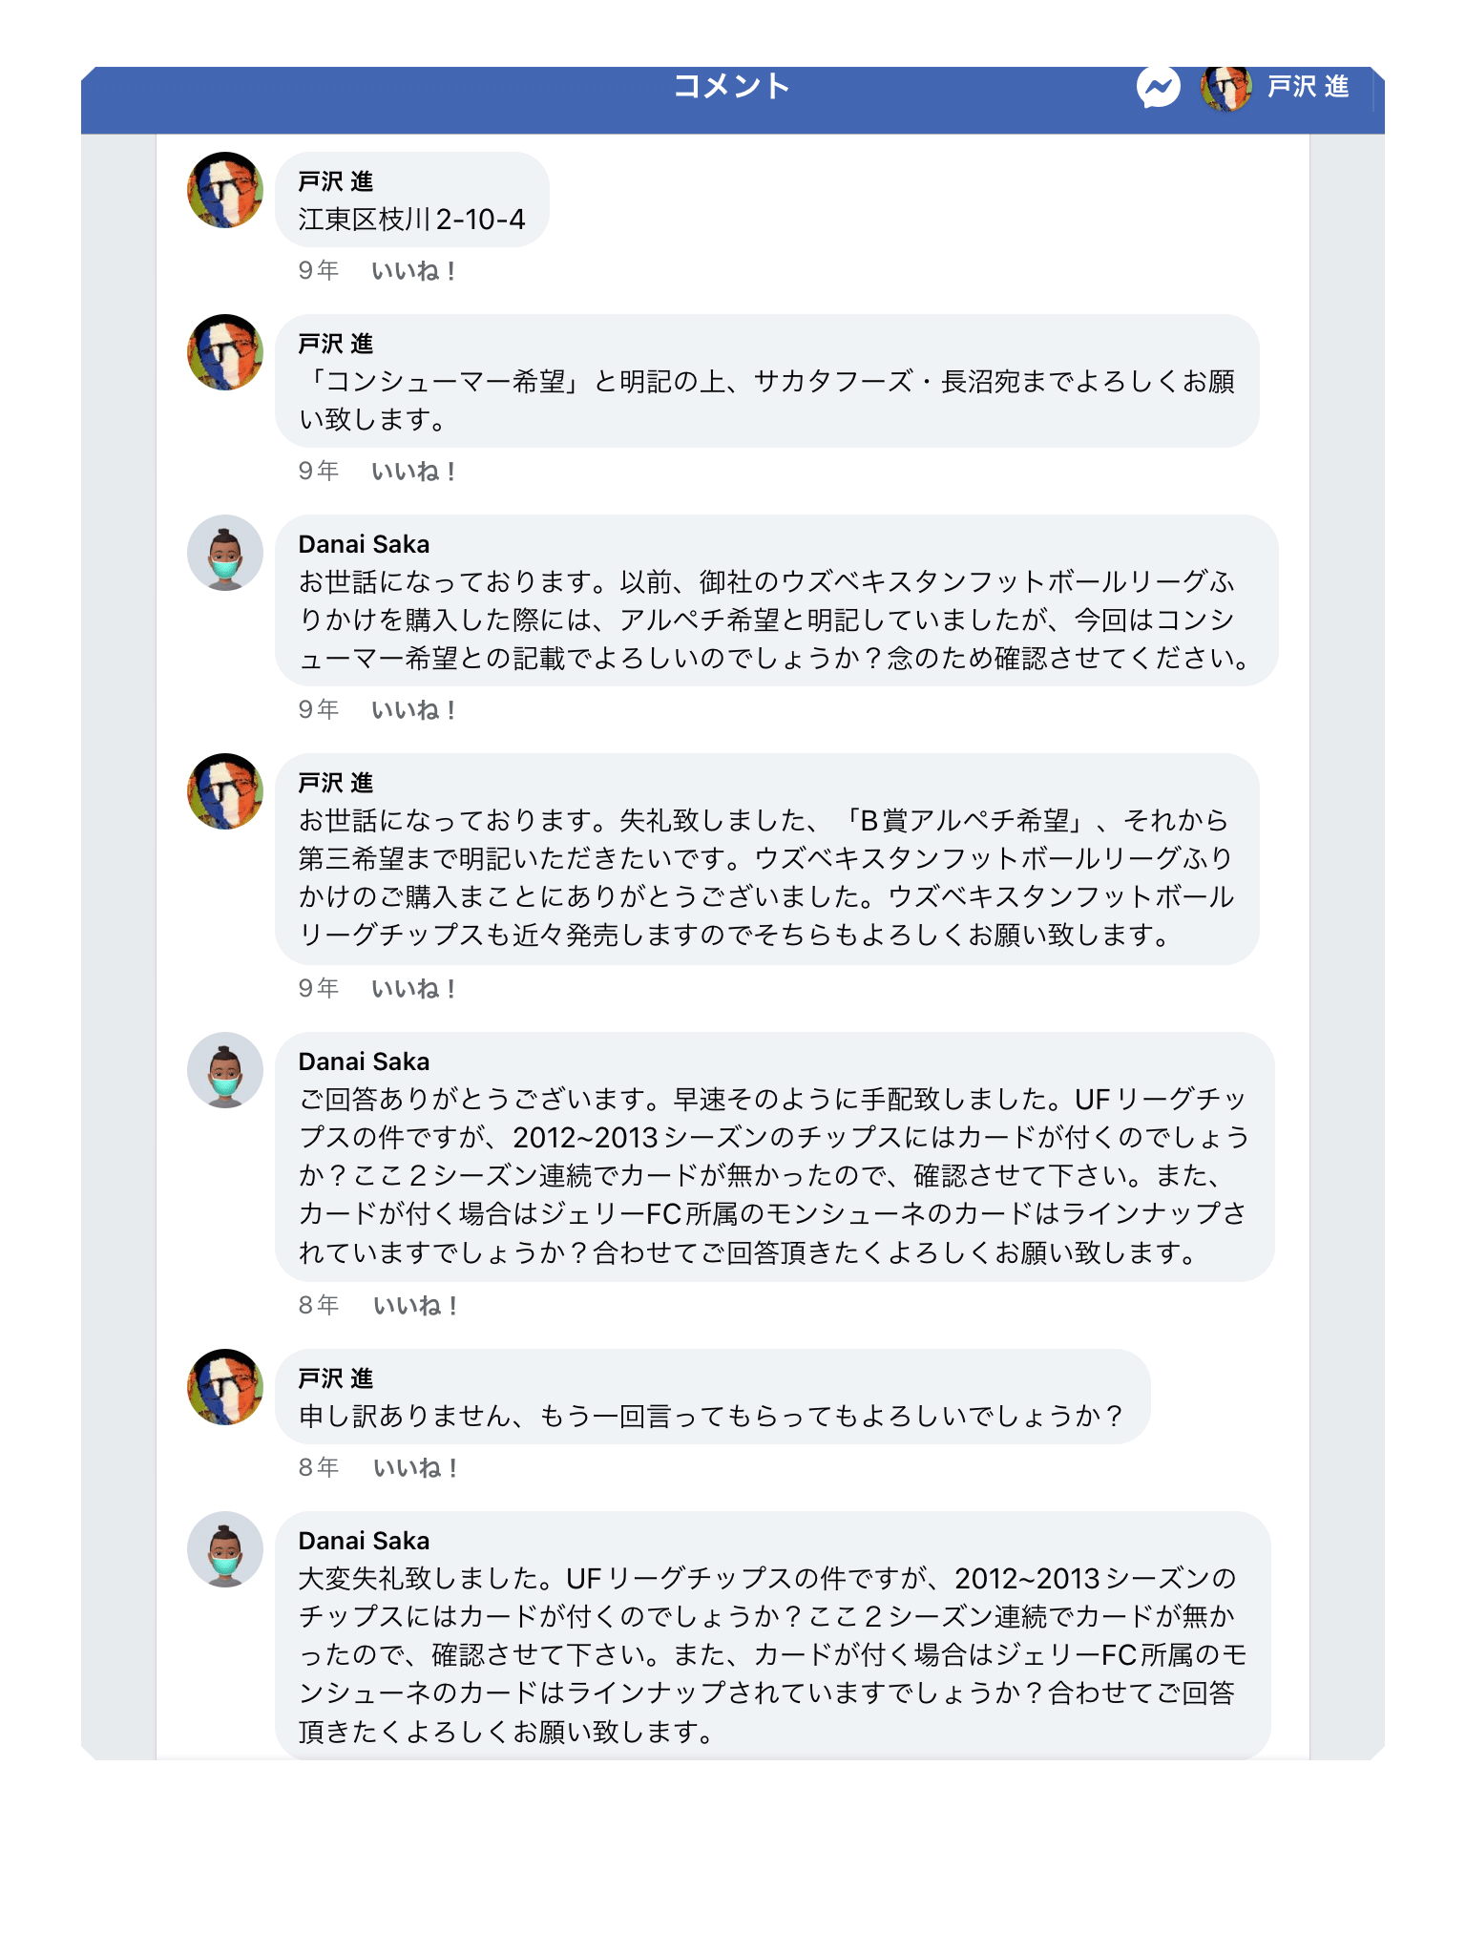Open 戸沢 進 profile name in header
The width and height of the screenshot is (1466, 1955).
(1308, 88)
